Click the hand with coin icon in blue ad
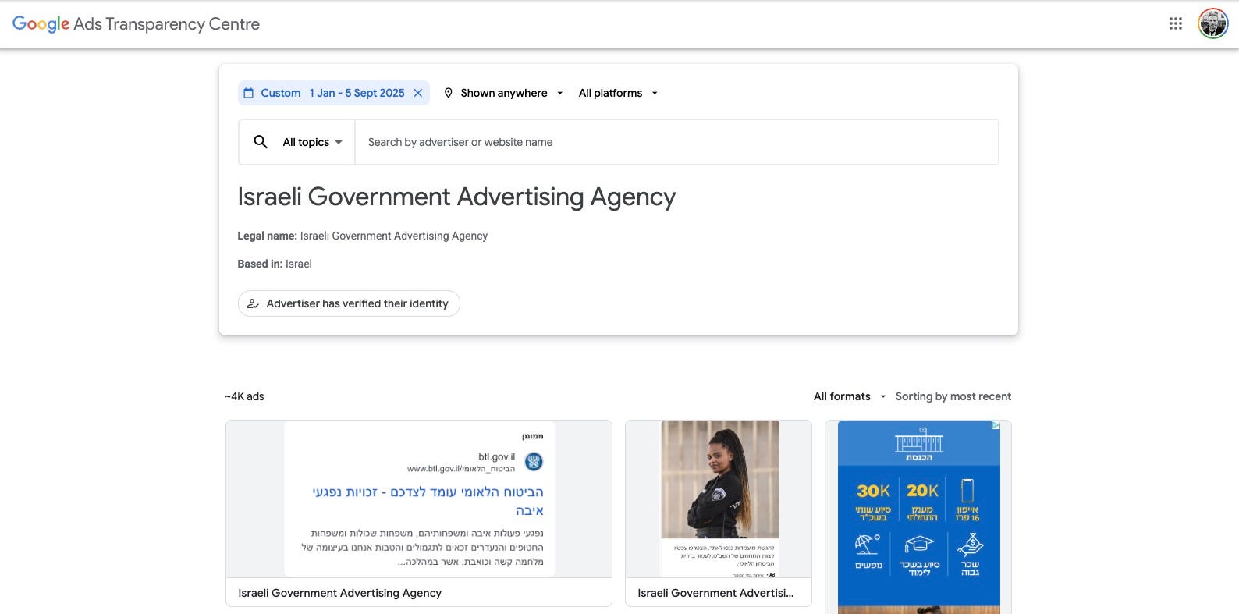 point(970,544)
